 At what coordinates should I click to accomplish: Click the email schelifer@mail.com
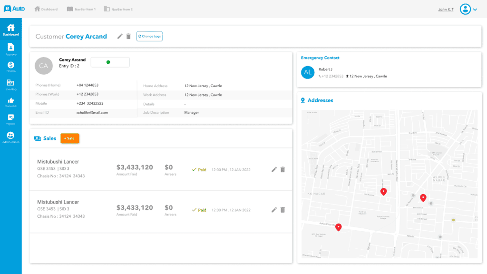pyautogui.click(x=92, y=112)
